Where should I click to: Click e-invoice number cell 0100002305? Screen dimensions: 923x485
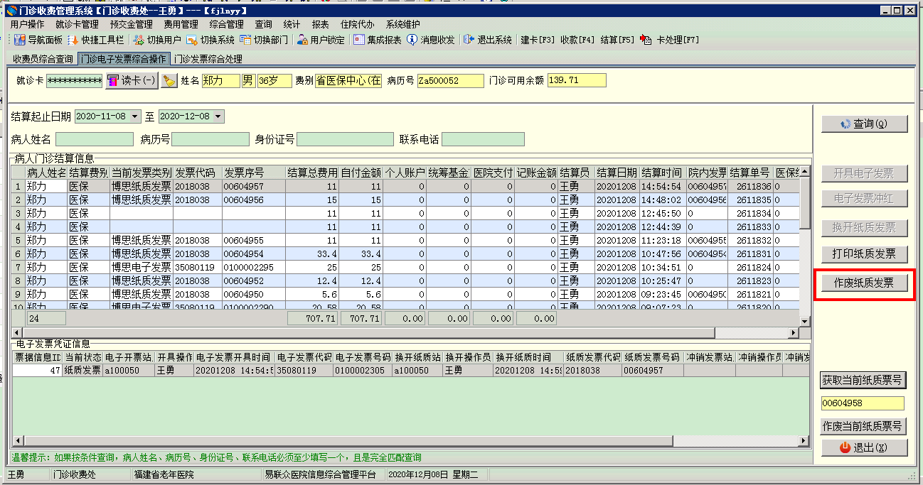point(363,370)
